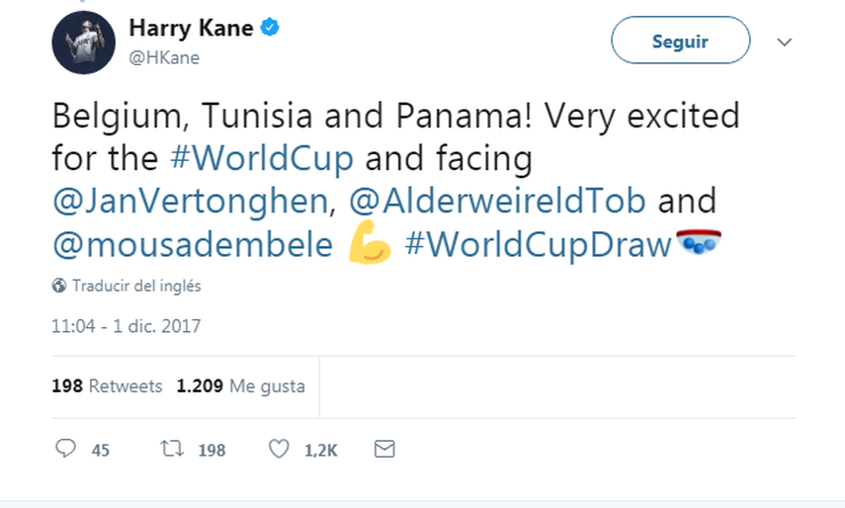Screen dimensions: 845x508
Task: Click the globe icon beside Traducir
Action: (59, 286)
